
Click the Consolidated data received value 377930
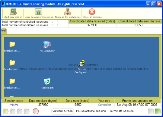92,25
